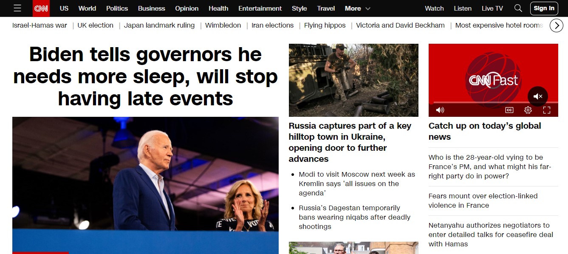Viewport: 568px width, 254px height.
Task: Expand the More dropdown in navigation
Action: 358,8
